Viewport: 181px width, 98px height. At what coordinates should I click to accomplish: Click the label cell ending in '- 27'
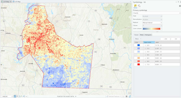point(167,48)
